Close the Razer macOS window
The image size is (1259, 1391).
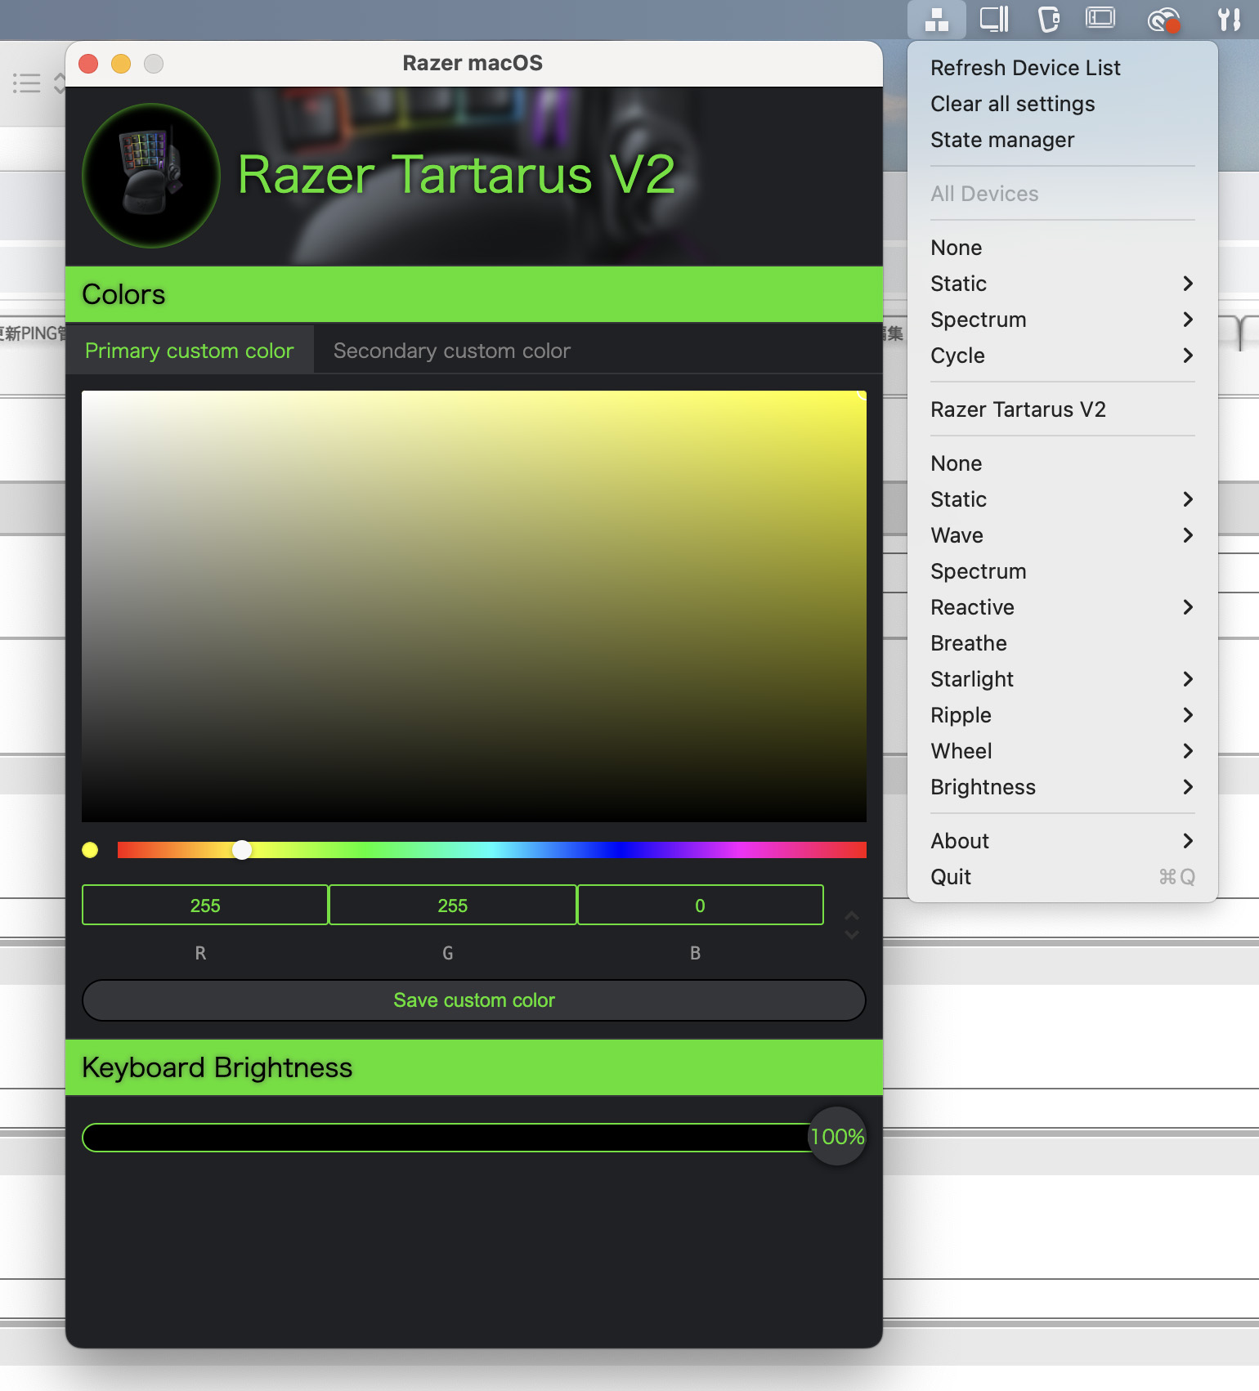88,64
